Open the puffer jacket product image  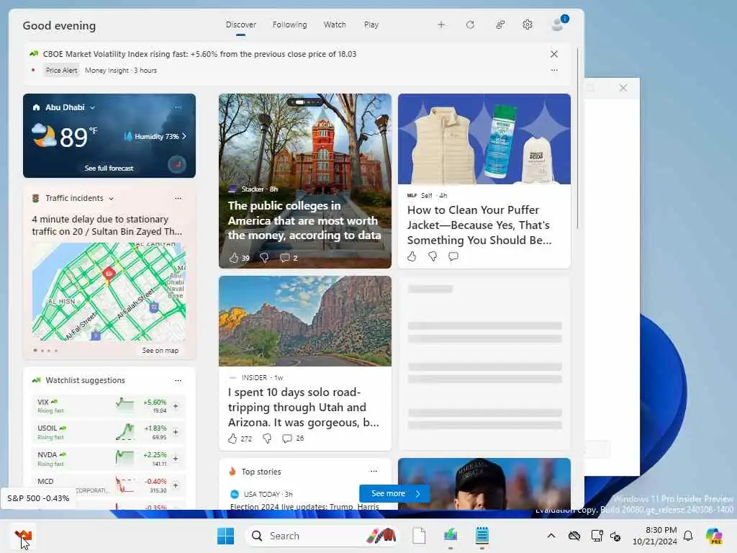coord(484,139)
